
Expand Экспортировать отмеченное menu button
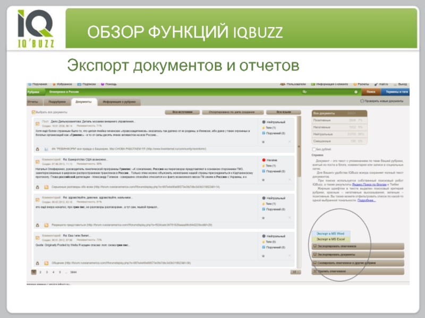(x=358, y=246)
